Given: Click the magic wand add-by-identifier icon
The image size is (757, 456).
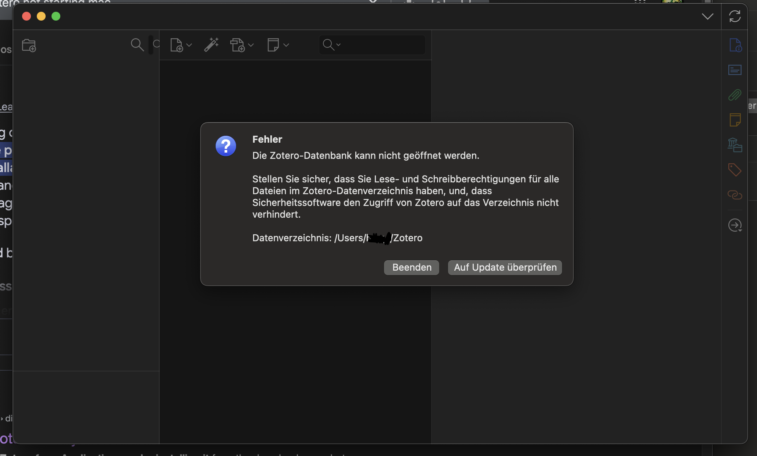Looking at the screenshot, I should [212, 45].
